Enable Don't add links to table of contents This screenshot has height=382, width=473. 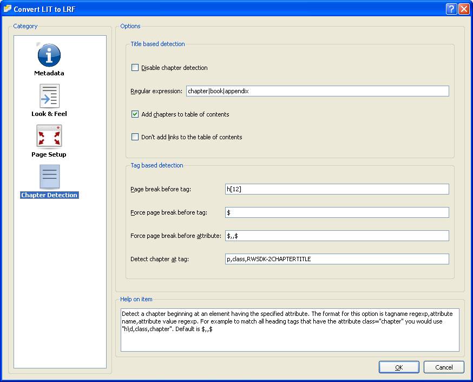pyautogui.click(x=135, y=137)
